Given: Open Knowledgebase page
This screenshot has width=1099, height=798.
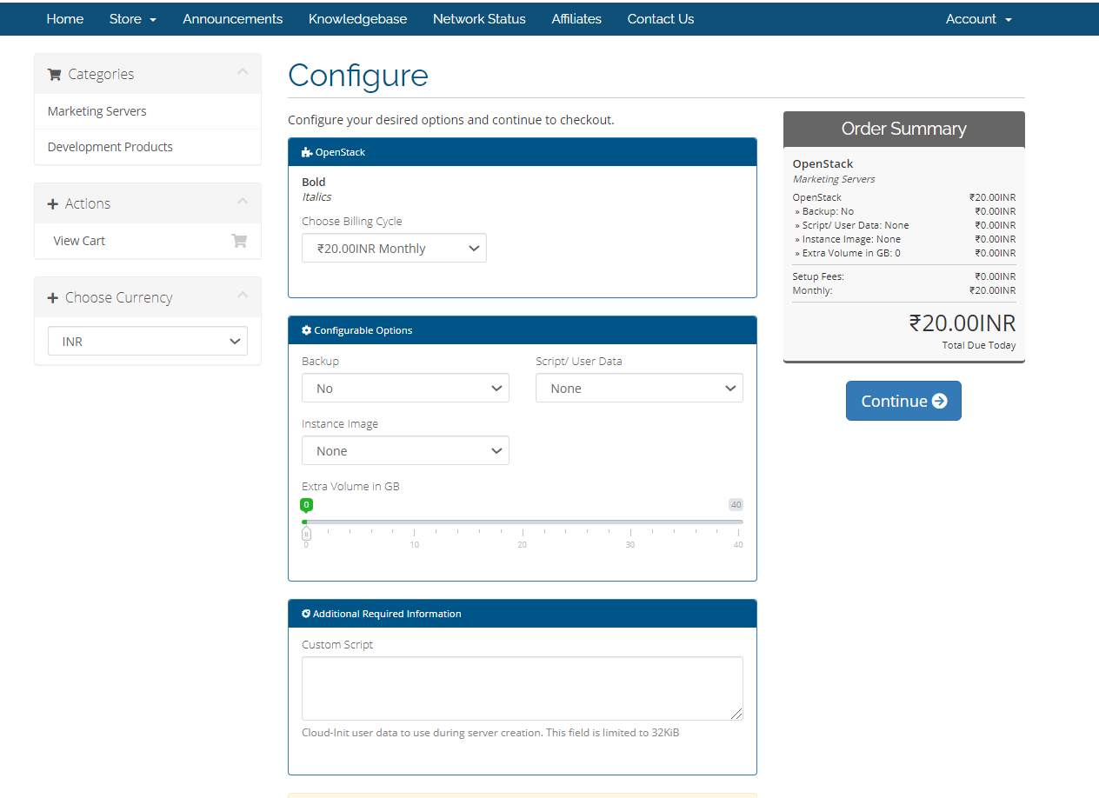Looking at the screenshot, I should tap(357, 19).
